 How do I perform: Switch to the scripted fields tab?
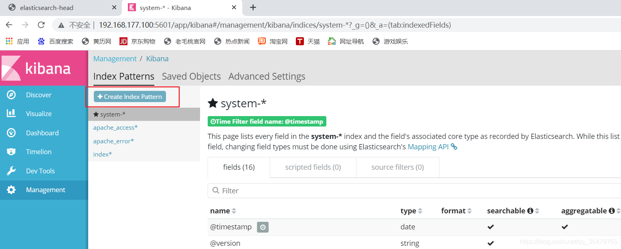[313, 167]
